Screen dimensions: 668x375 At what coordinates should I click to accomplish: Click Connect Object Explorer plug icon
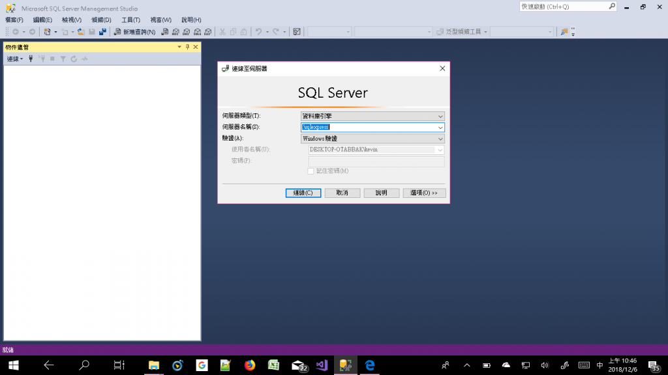[31, 59]
